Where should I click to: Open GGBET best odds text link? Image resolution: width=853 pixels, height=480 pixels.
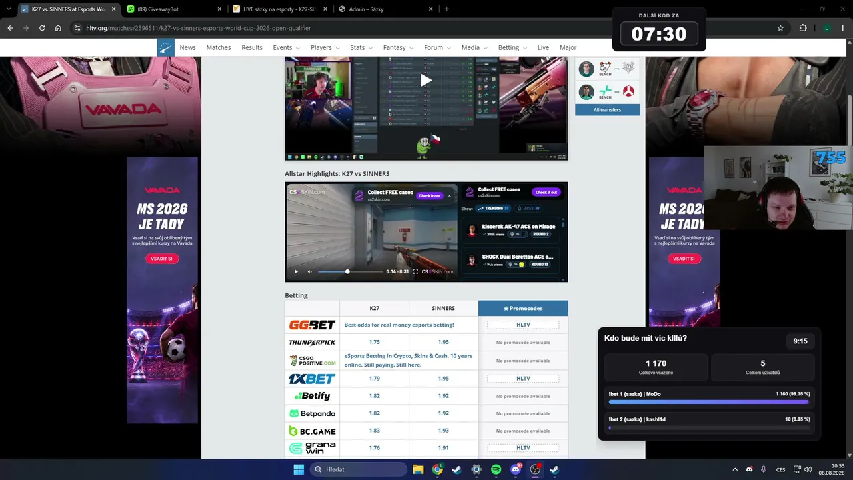[x=399, y=325]
